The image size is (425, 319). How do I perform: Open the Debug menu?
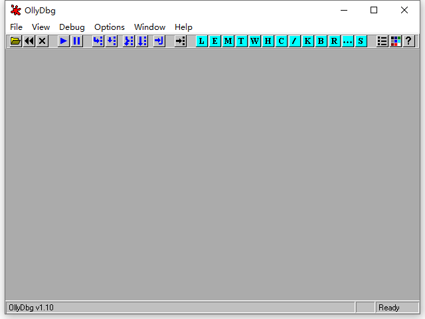tap(72, 27)
